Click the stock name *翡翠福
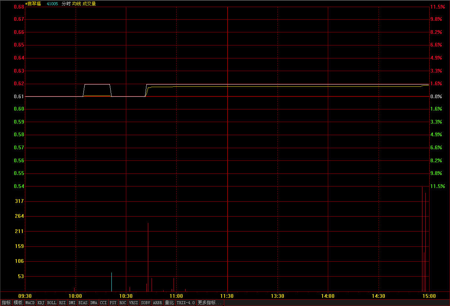The image size is (450, 306). point(33,3)
